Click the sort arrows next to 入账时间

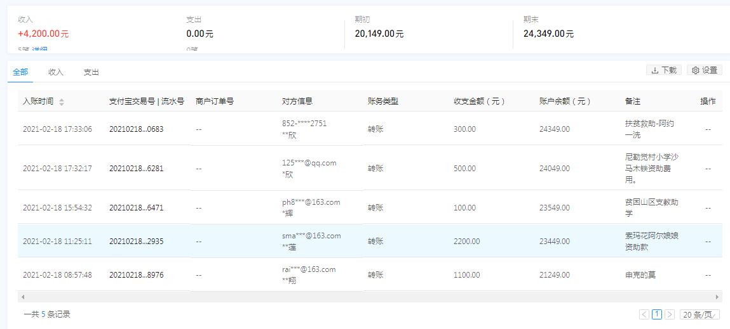(62, 101)
